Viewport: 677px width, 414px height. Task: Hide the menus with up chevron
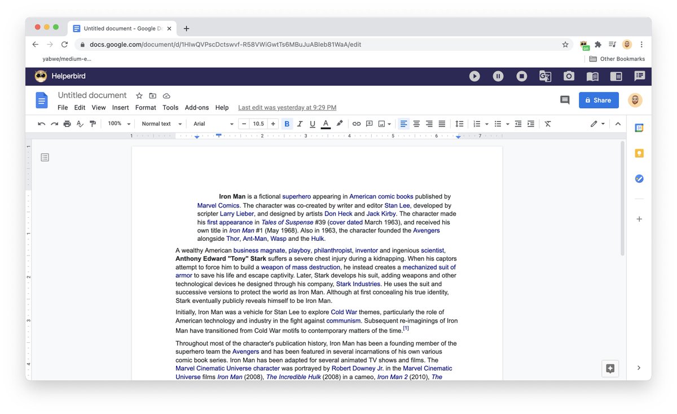618,124
